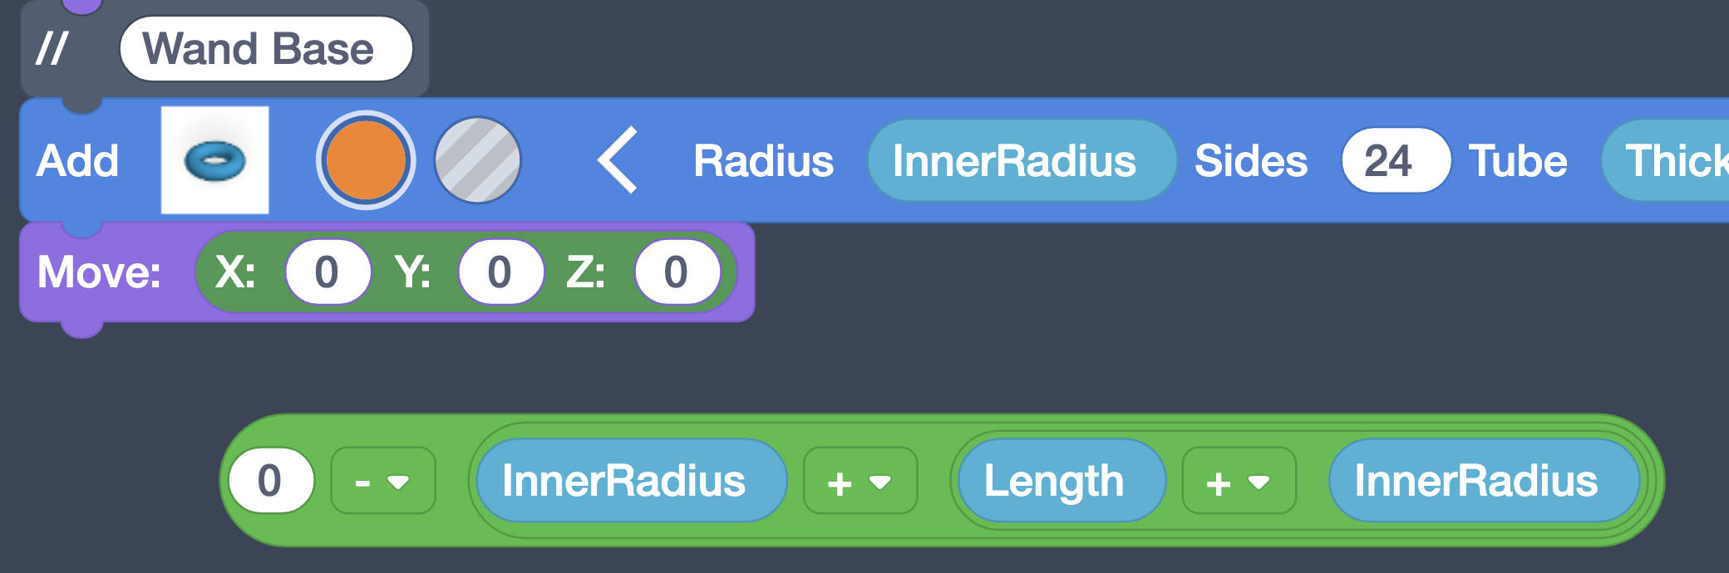The width and height of the screenshot is (1729, 573).
Task: Edit the 0 value in green expression
Action: tap(270, 481)
